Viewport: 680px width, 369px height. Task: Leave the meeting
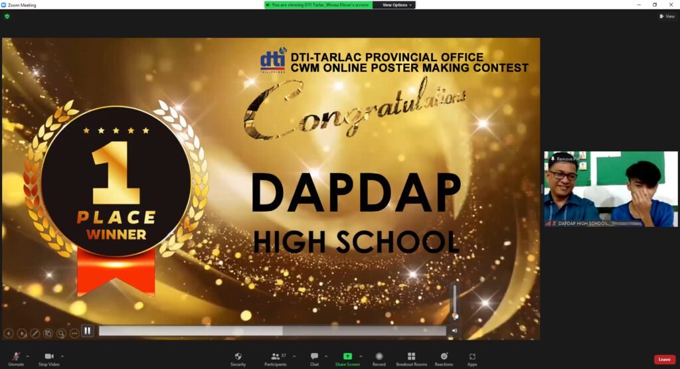(664, 360)
